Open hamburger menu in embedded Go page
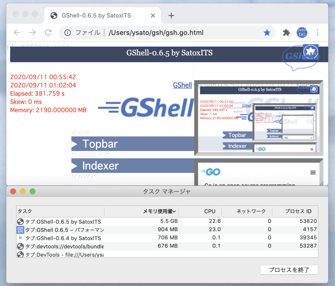335x286 pixels. point(313,172)
